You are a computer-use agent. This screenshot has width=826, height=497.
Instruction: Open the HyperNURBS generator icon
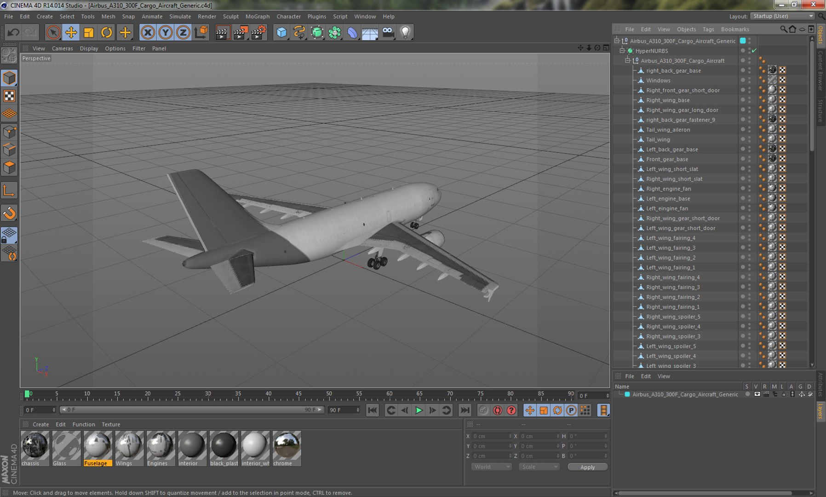click(x=317, y=32)
